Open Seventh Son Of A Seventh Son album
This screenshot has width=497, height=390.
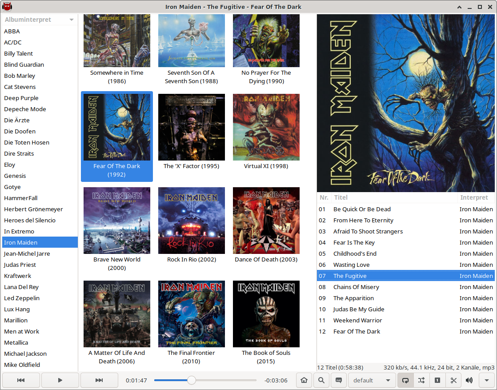(192, 40)
